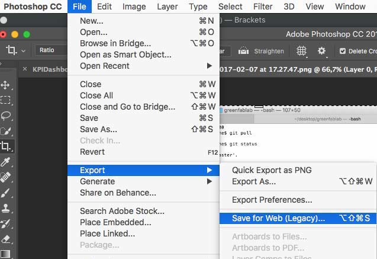Click the foreground color swatch
377x259 pixels.
click(x=5, y=255)
